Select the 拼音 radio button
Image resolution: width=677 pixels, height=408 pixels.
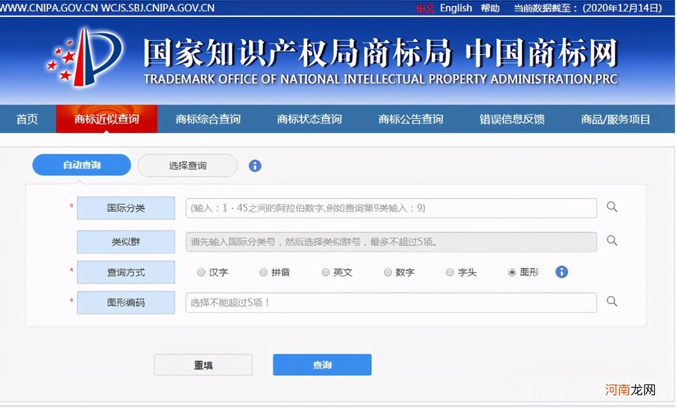(x=263, y=273)
